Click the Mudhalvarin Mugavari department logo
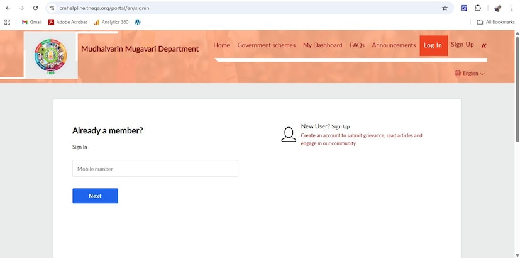This screenshot has width=520, height=258. [x=52, y=56]
